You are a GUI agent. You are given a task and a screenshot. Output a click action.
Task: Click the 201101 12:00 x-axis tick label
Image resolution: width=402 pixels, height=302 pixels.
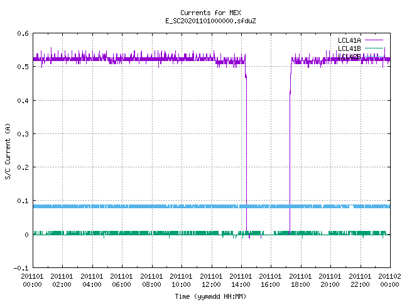pos(211,281)
